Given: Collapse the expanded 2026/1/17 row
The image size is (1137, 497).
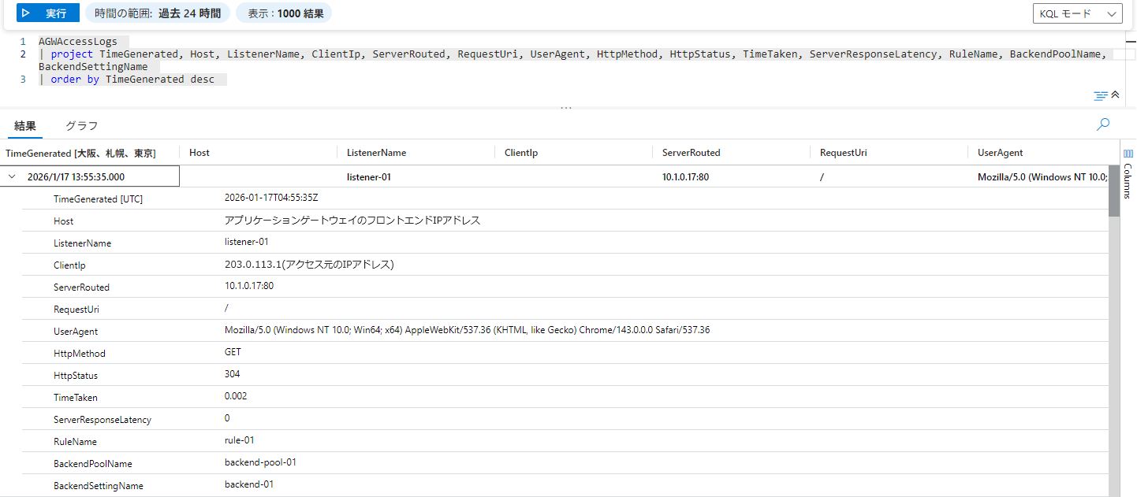Looking at the screenshot, I should tap(12, 177).
